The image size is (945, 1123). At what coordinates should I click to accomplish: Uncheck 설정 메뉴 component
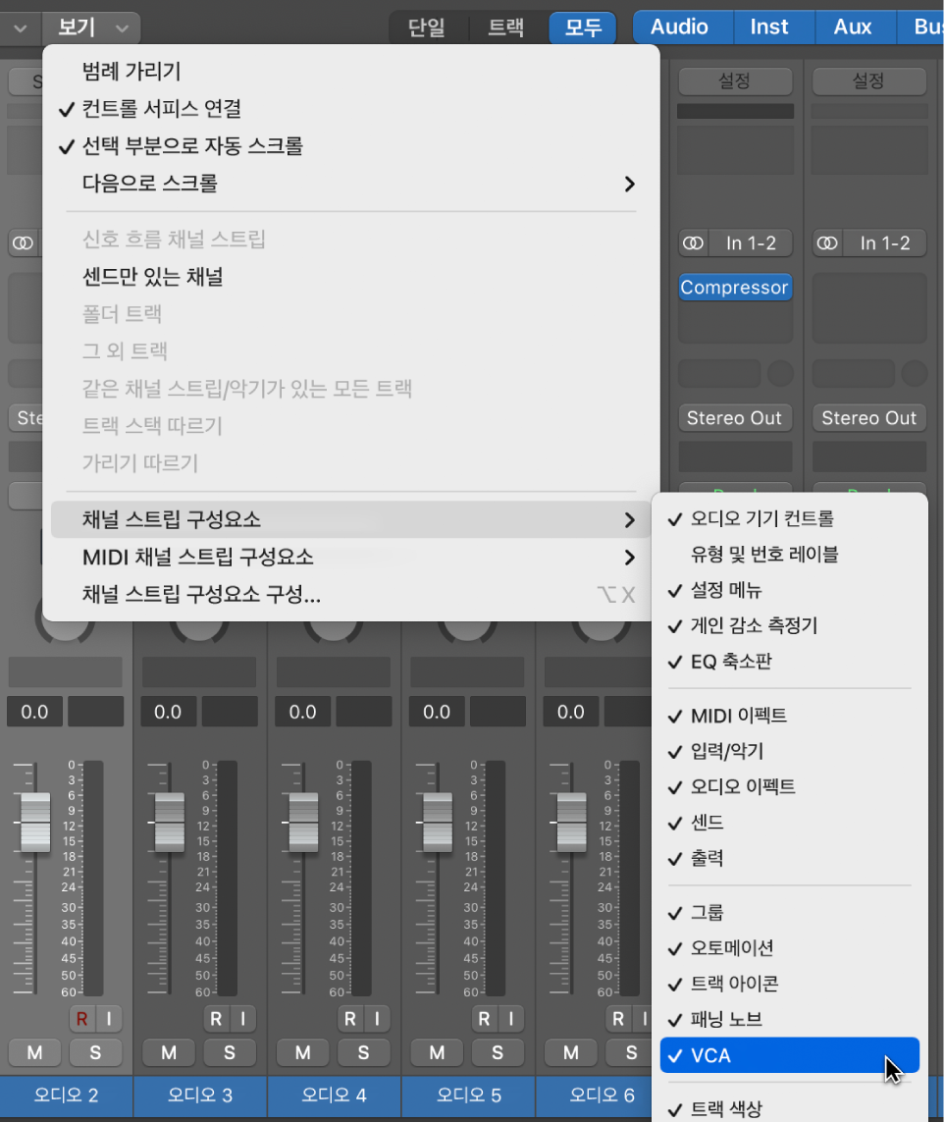[x=790, y=590]
